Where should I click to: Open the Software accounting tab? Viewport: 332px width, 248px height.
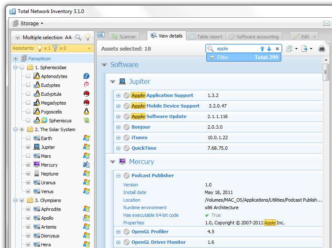[254, 37]
